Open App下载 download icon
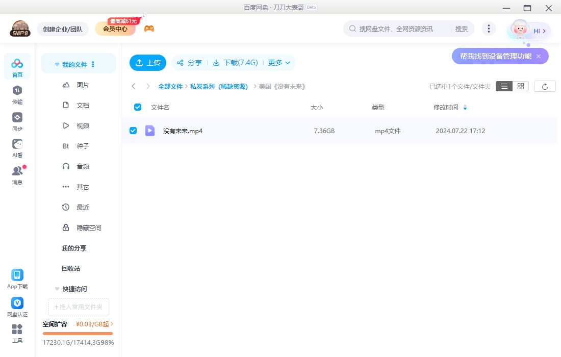Screen dimensions: 561x357 17,275
